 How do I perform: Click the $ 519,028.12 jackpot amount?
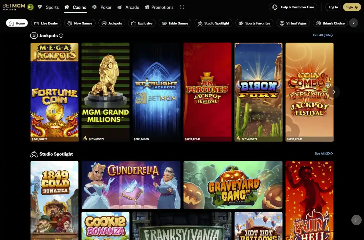click(x=39, y=139)
